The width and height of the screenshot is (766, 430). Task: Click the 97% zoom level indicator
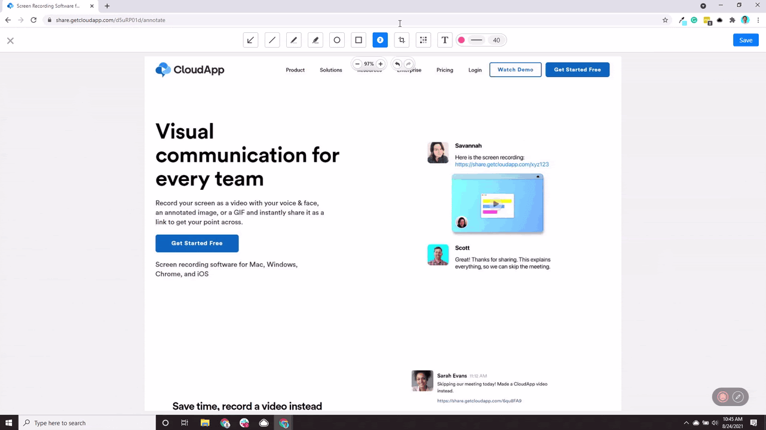coord(369,64)
